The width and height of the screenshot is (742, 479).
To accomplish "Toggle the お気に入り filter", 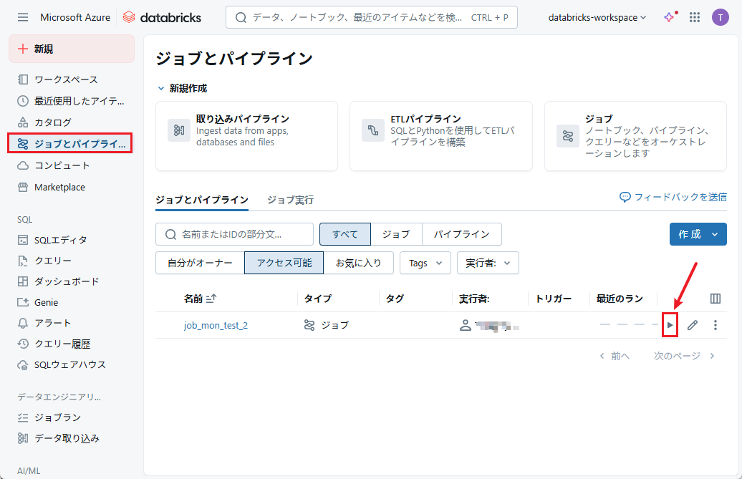I will (x=358, y=263).
